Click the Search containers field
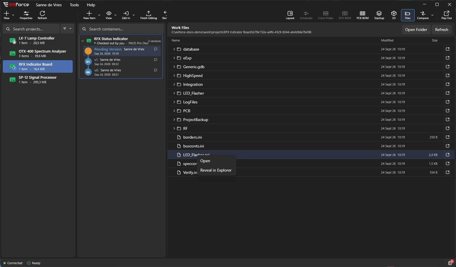Screen dimensions: 456x267 (x=121, y=29)
